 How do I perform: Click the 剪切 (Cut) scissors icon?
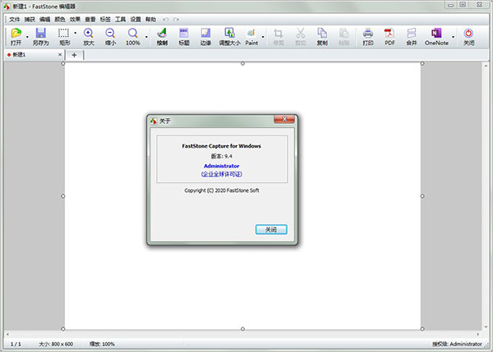[x=301, y=33]
